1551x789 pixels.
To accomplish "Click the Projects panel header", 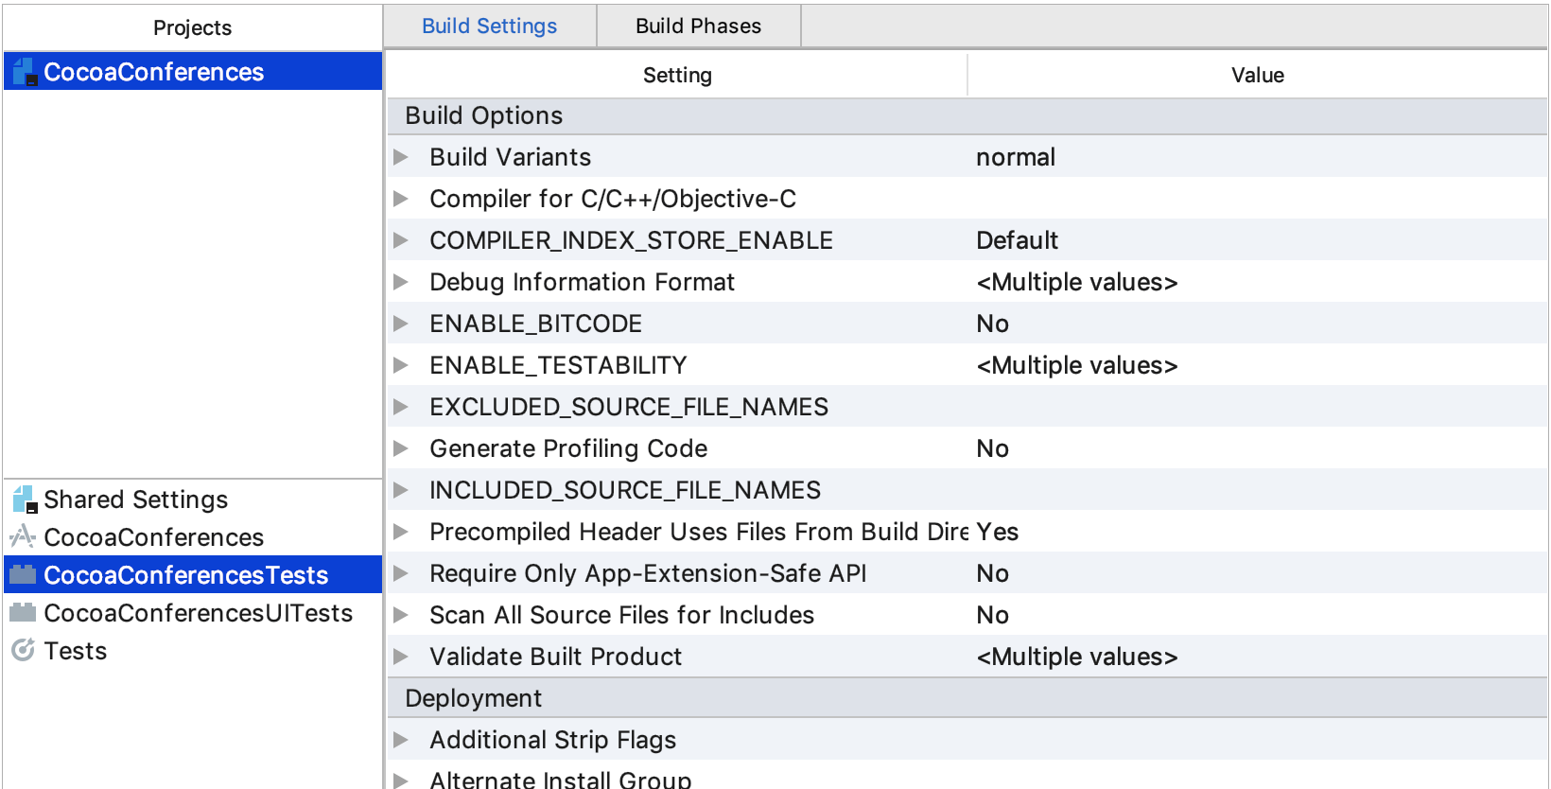I will click(193, 27).
